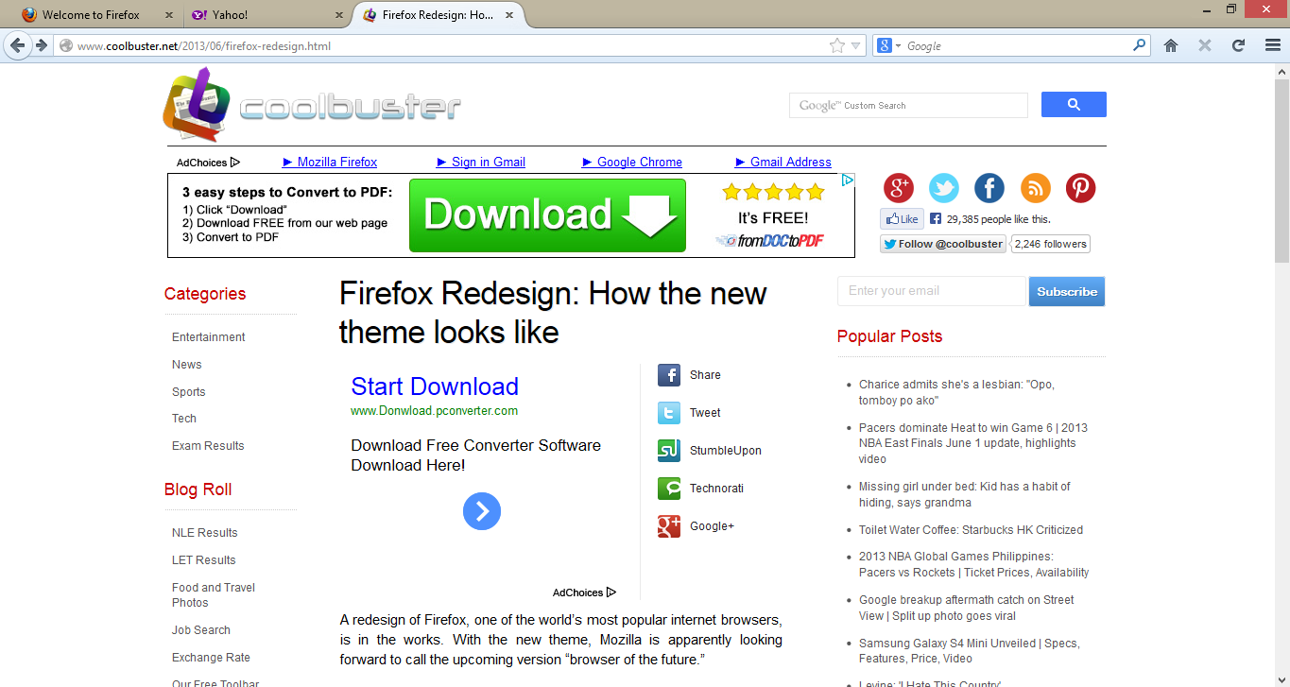The image size is (1290, 687).
Task: Open the Charice admits she's a lesbian post
Action: click(x=956, y=392)
